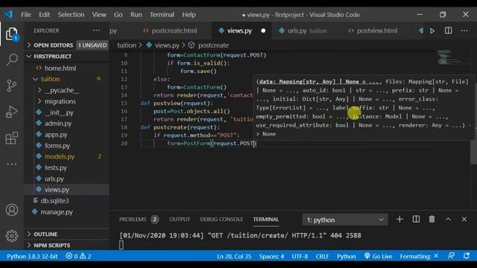Click Ln 20, Col 35 position indicator
477x268 pixels.
pyautogui.click(x=234, y=256)
